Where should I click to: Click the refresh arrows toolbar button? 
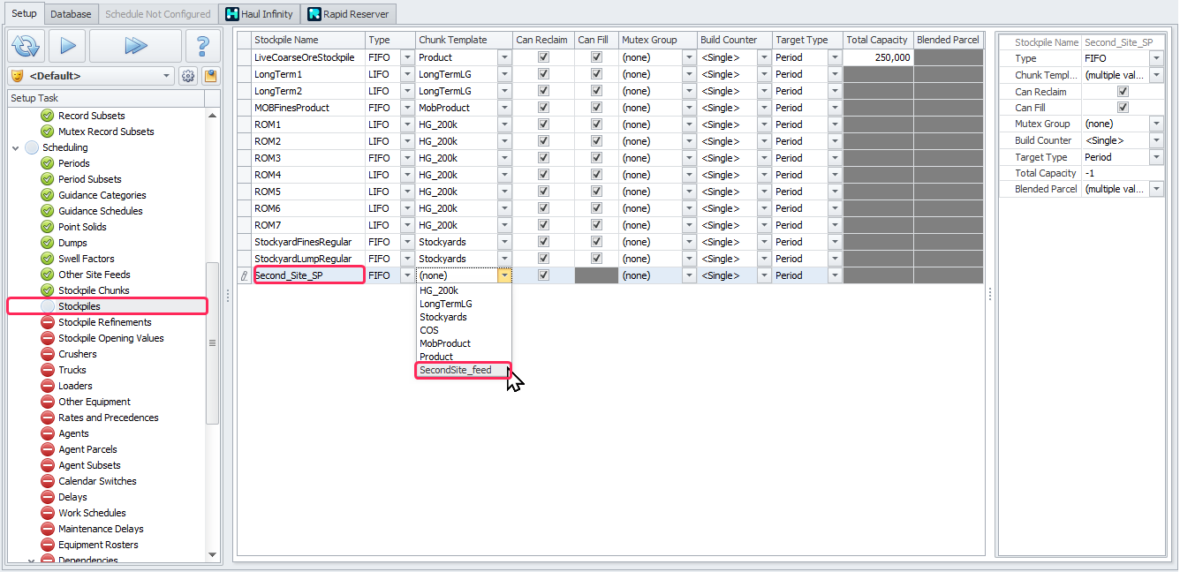pos(26,45)
